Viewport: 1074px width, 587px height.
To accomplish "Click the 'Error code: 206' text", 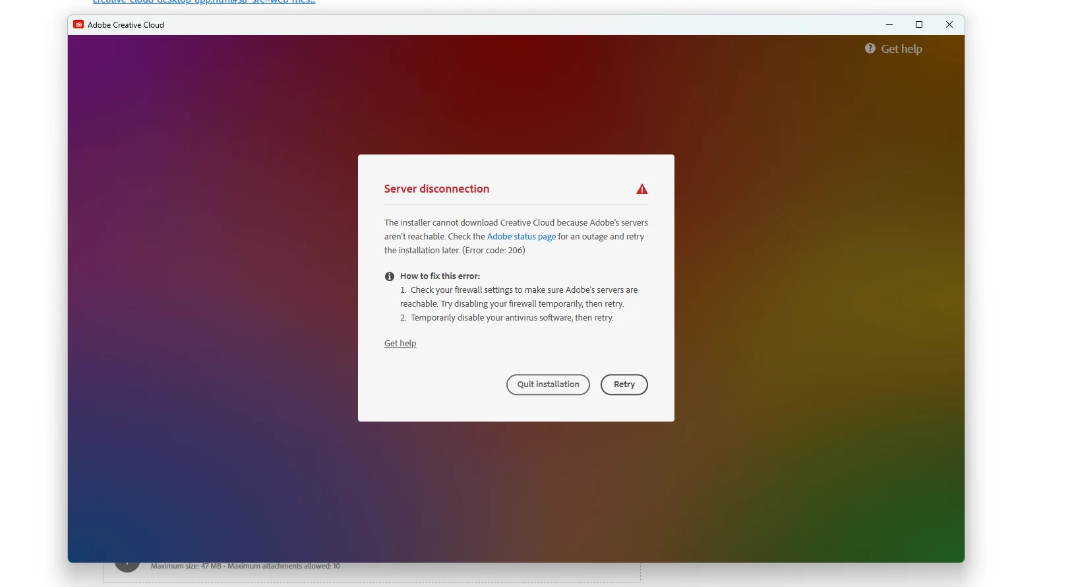I will click(x=494, y=251).
